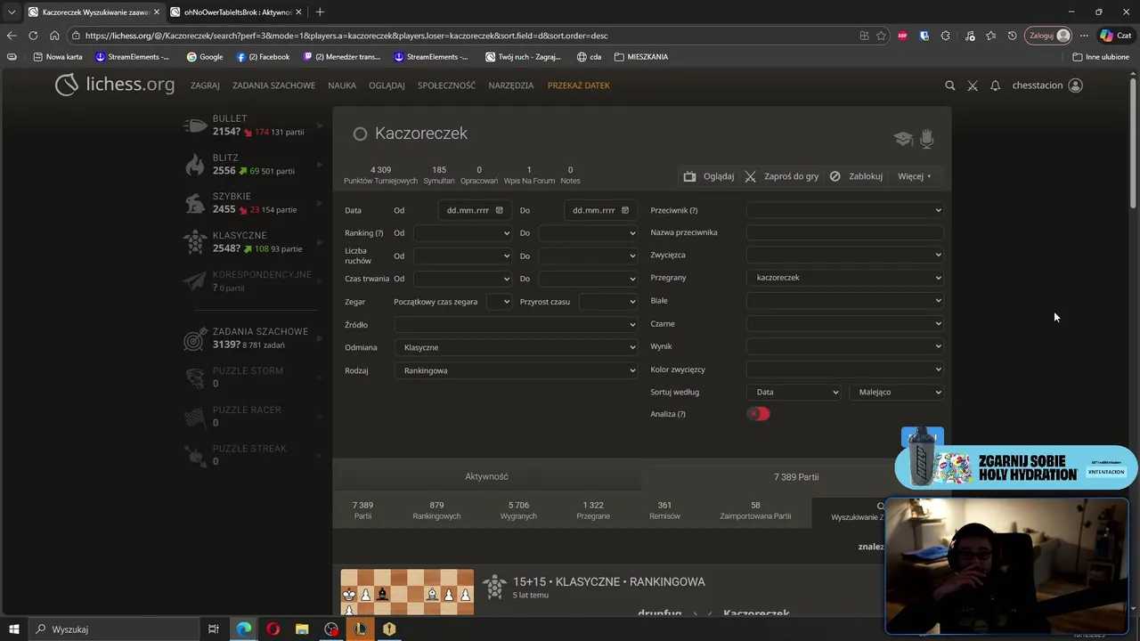Open the Malejąco sort order dropdown
The image size is (1140, 641).
tap(896, 392)
